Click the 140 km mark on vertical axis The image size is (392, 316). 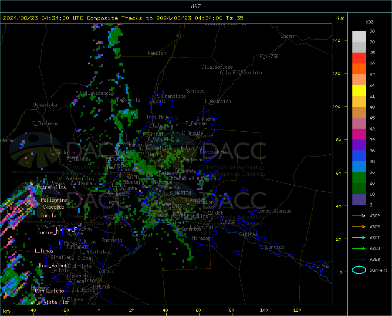(x=336, y=40)
